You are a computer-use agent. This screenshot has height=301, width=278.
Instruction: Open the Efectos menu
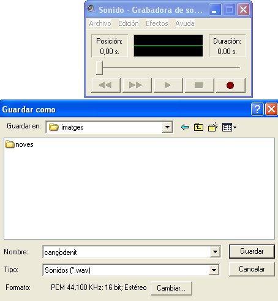click(x=157, y=23)
